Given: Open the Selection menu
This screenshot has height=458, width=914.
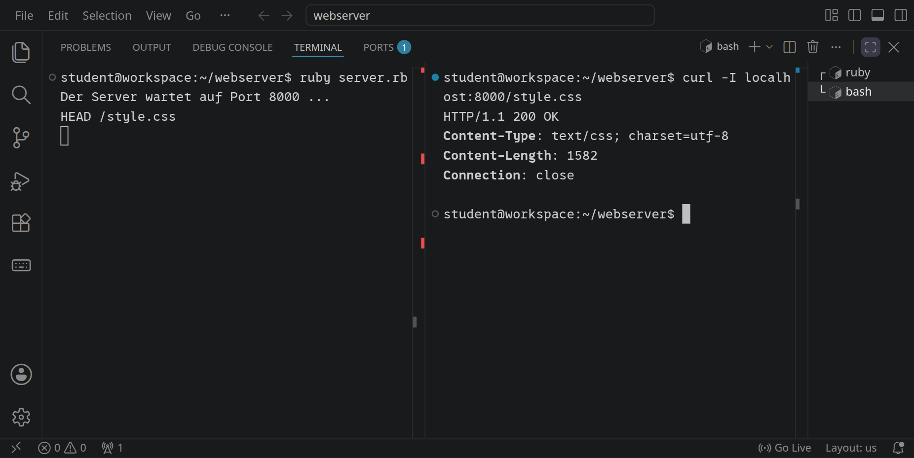Looking at the screenshot, I should tap(107, 16).
